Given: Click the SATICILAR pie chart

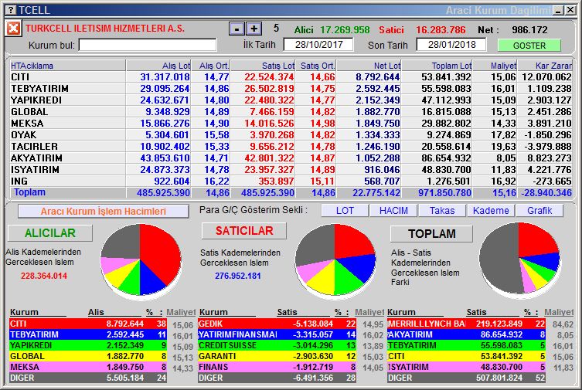Looking at the screenshot, I should (x=335, y=260).
